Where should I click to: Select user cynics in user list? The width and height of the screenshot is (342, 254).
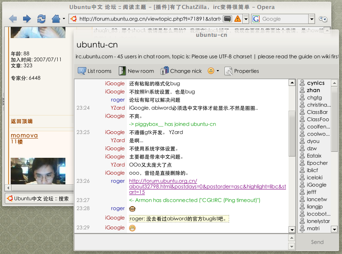pos(315,83)
